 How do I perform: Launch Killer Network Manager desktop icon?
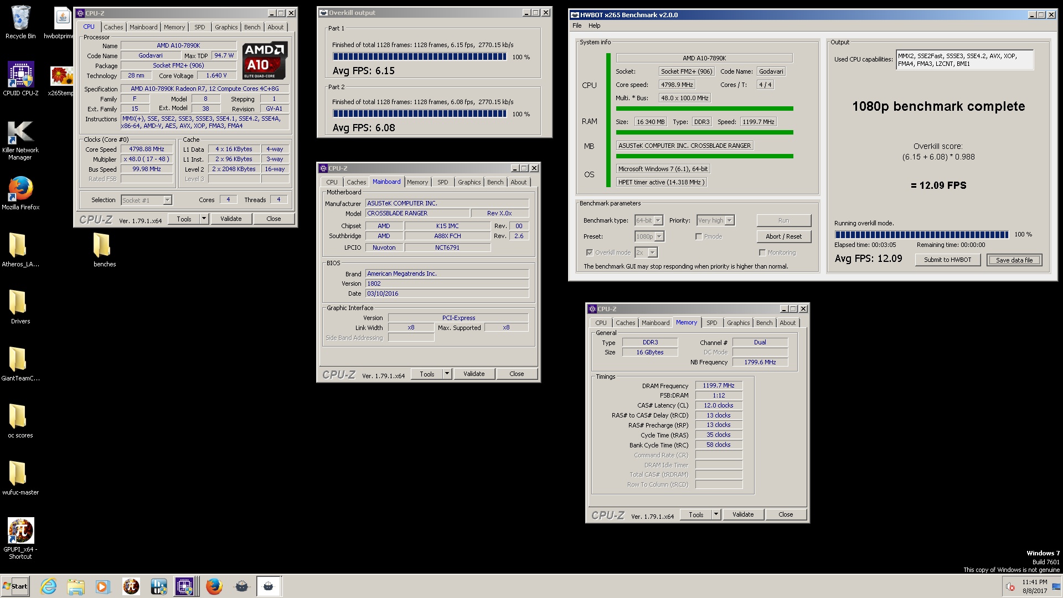pos(20,140)
